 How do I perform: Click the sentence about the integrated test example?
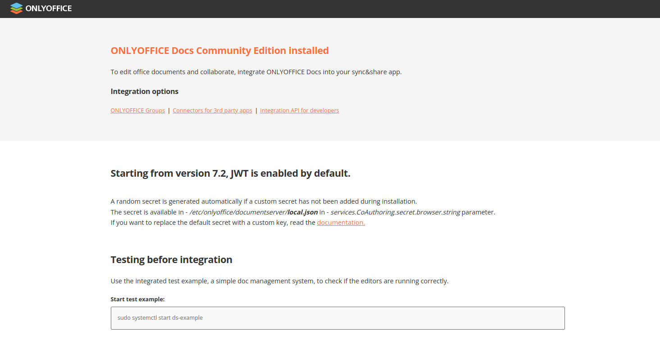tap(279, 281)
